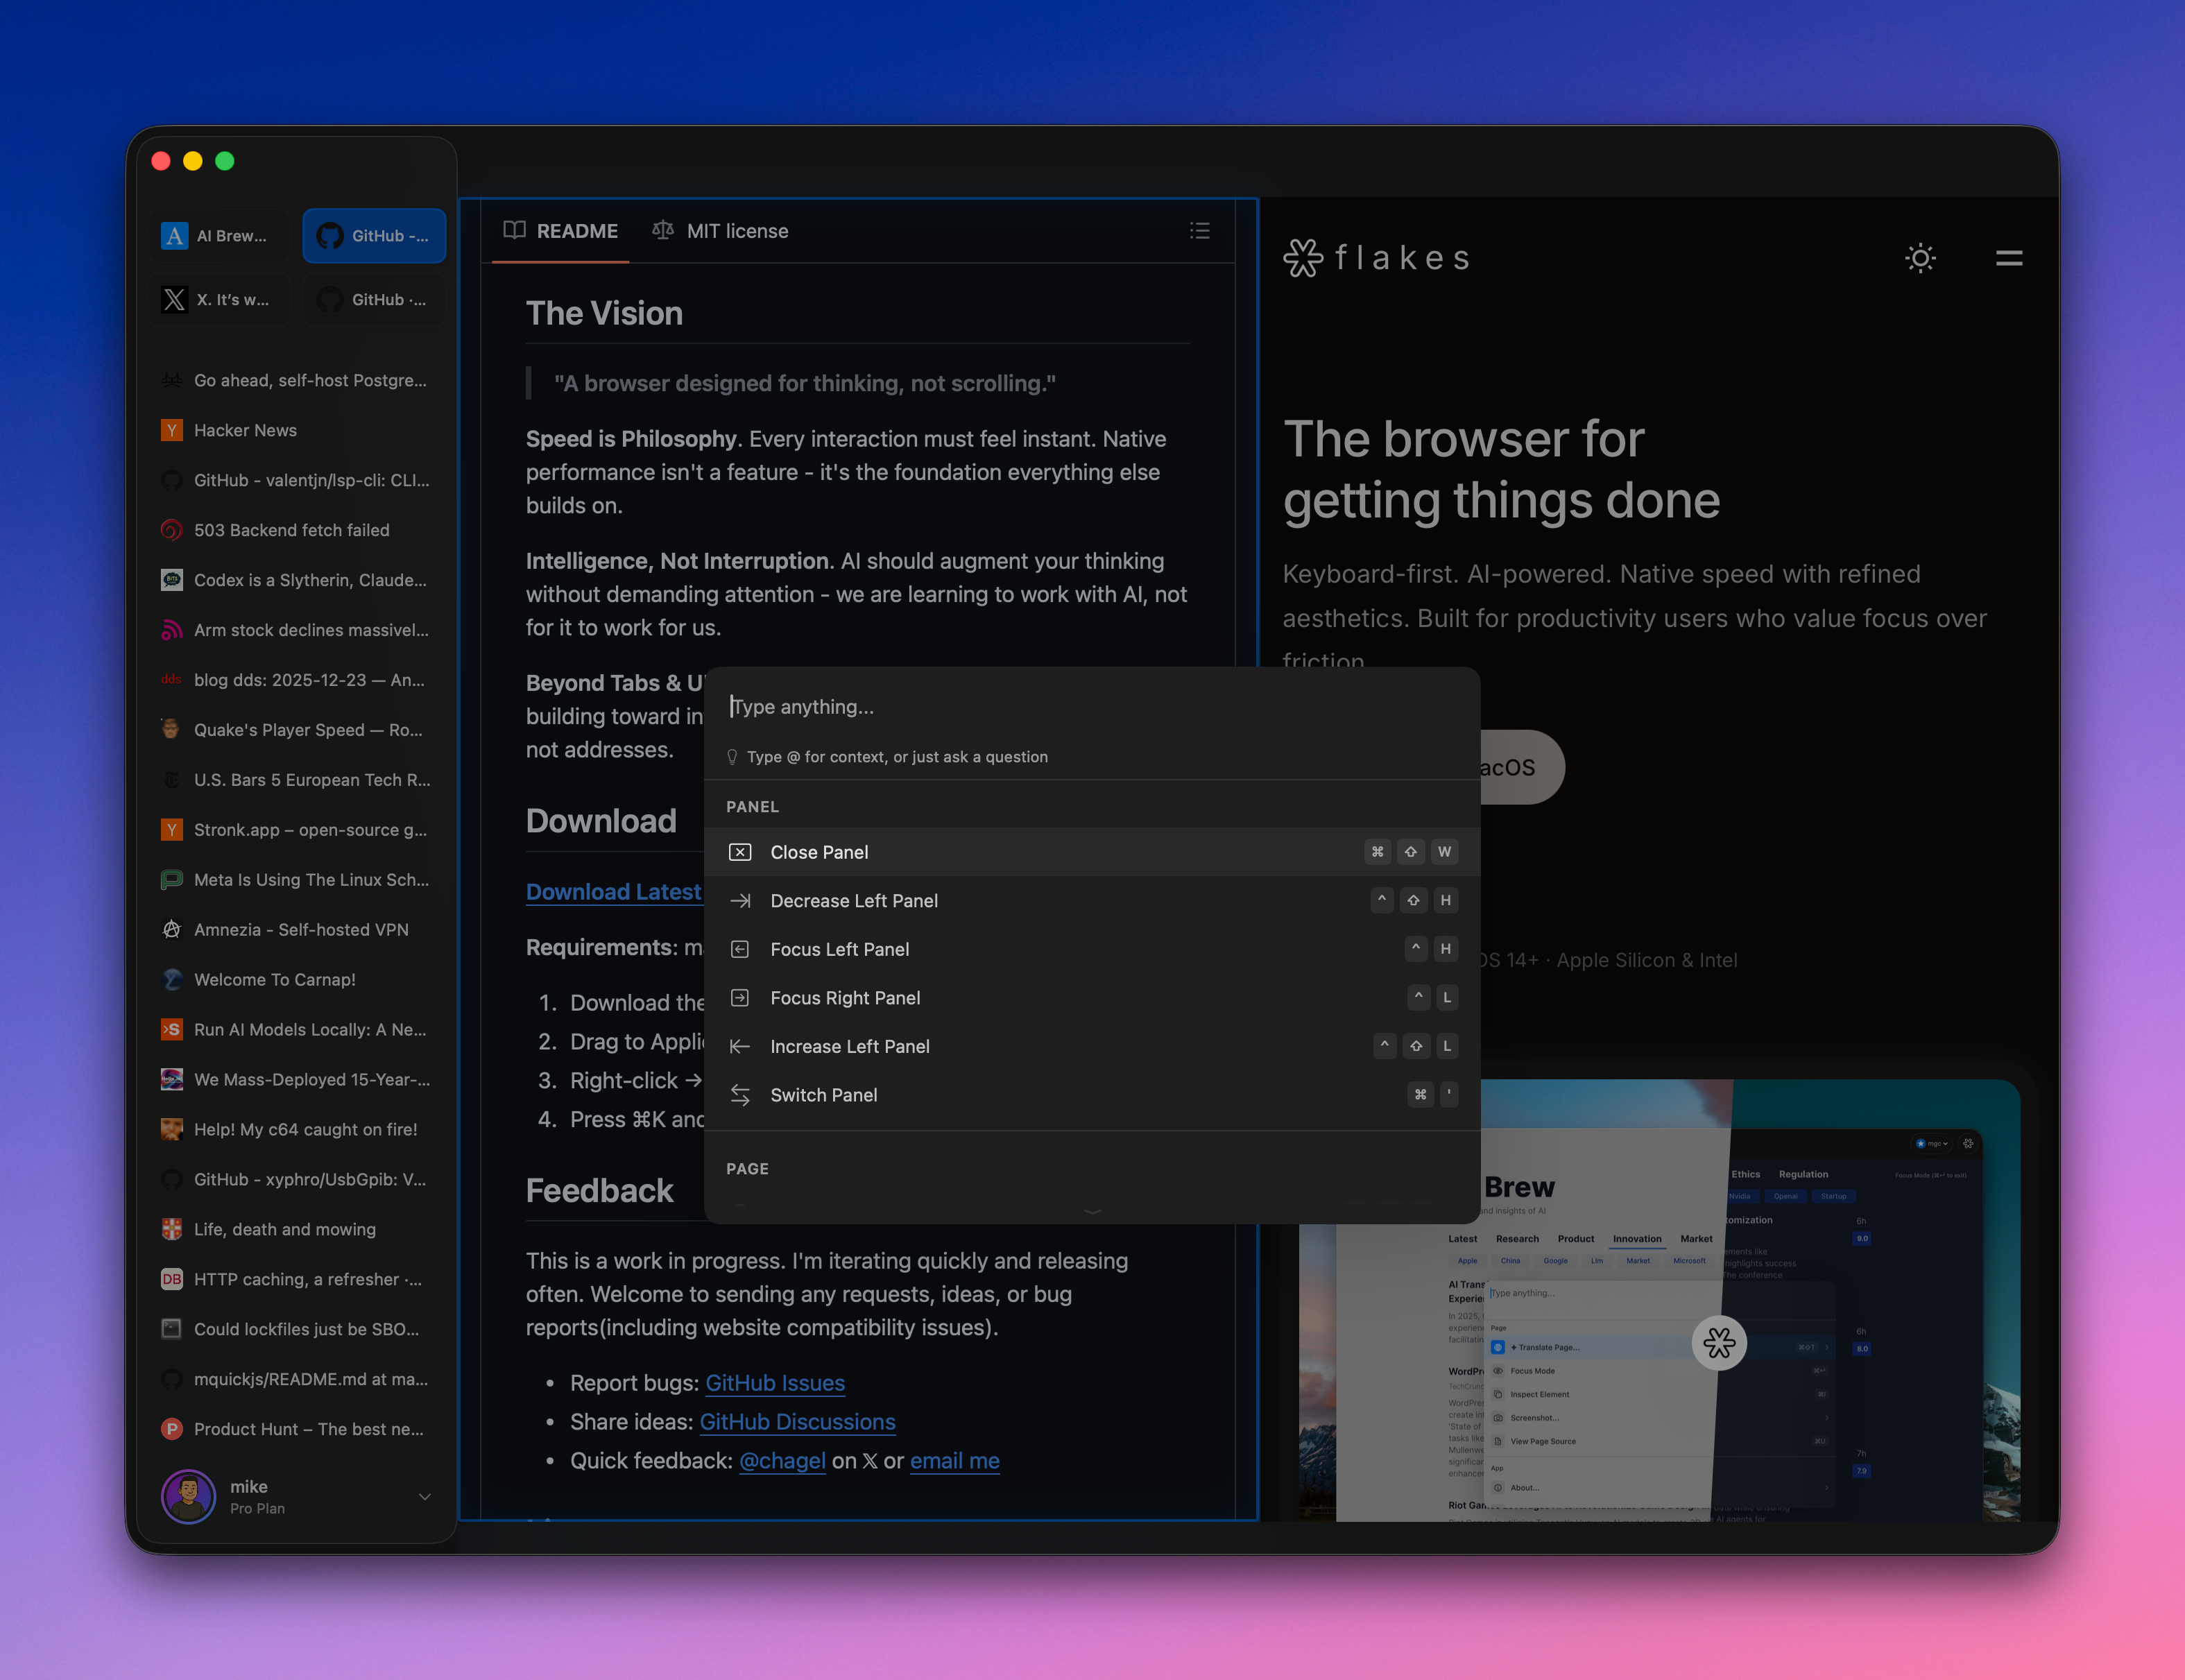Open the GitHub Issues link under Feedback
The height and width of the screenshot is (1680, 2185).
(x=774, y=1383)
